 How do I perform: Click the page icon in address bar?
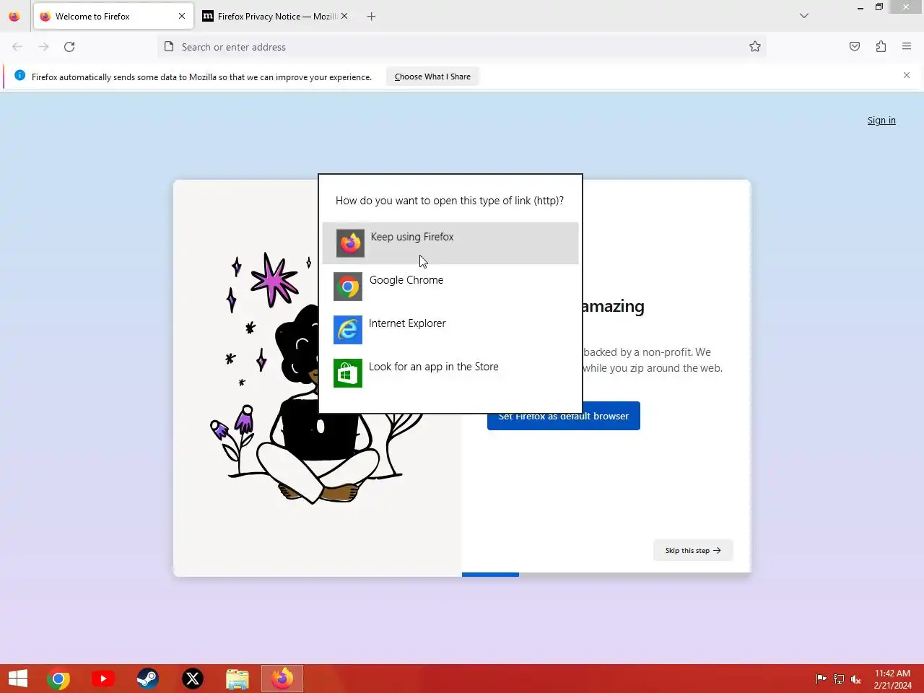click(169, 47)
